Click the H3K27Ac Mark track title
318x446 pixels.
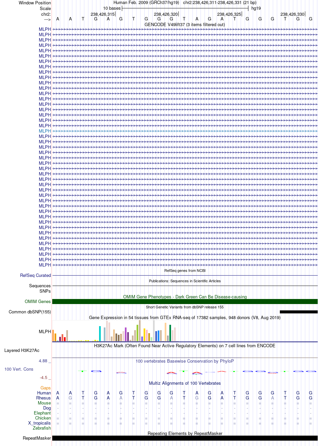coord(185,346)
